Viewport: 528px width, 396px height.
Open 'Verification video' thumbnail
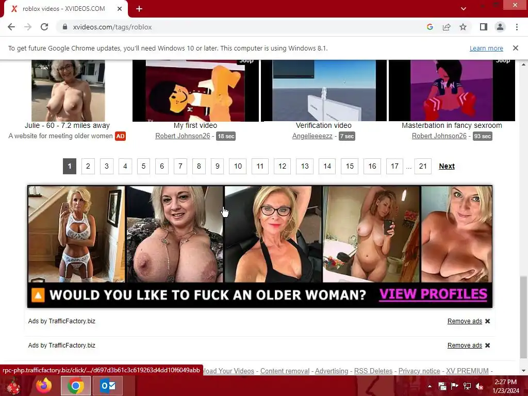coord(324,90)
